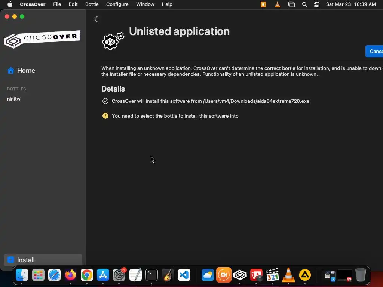Open Launchpad from the Dock

point(38,275)
